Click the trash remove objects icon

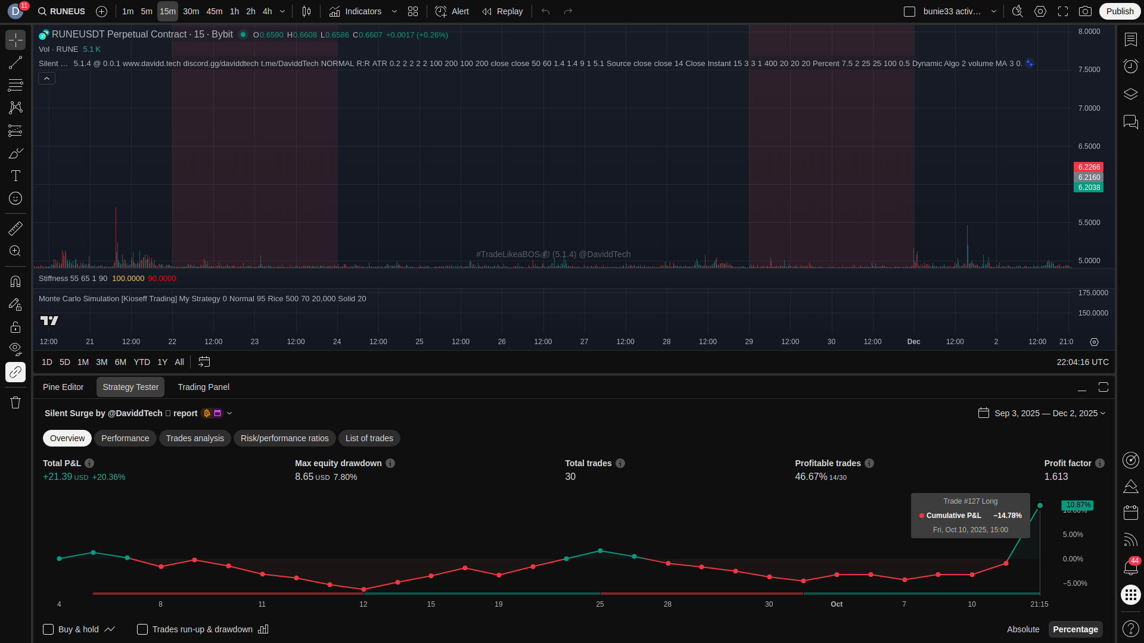[x=15, y=402]
